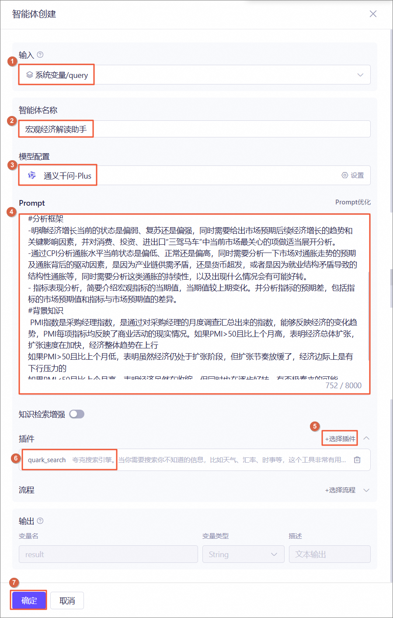This screenshot has width=393, height=618.
Task: Delete the quark_search plugin via trash icon
Action: pos(357,460)
